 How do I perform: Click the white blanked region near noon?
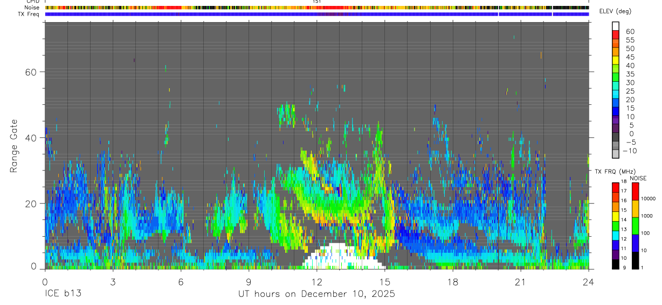tap(344, 257)
